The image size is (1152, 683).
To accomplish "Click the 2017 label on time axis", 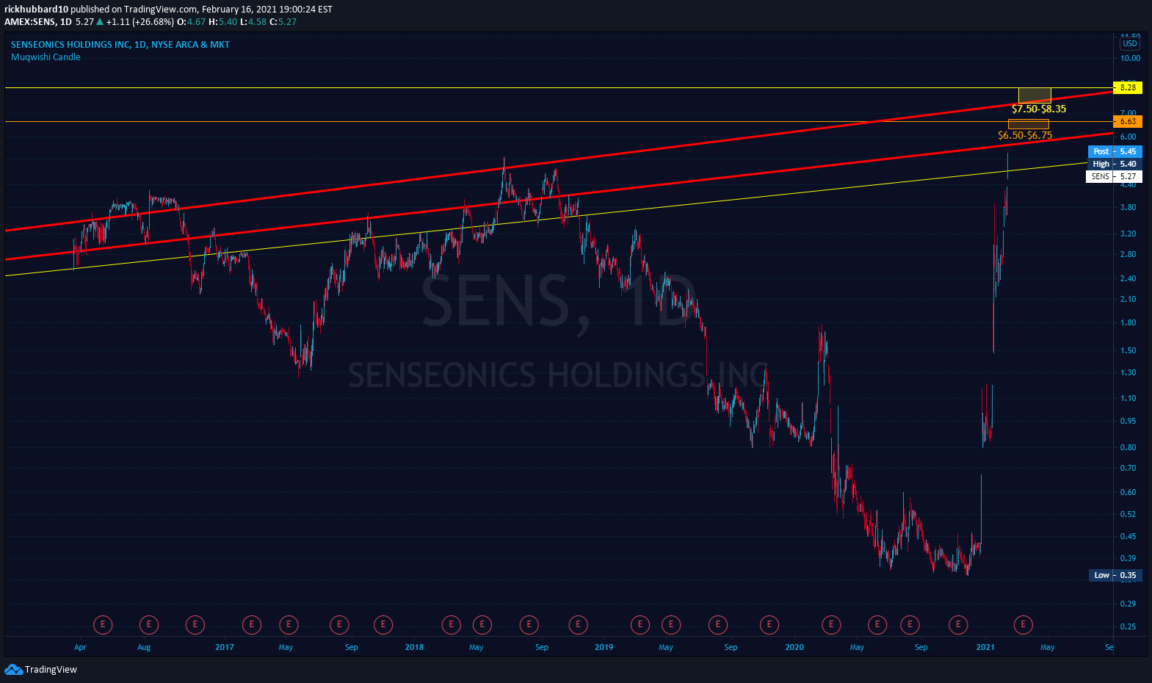I will pos(225,647).
